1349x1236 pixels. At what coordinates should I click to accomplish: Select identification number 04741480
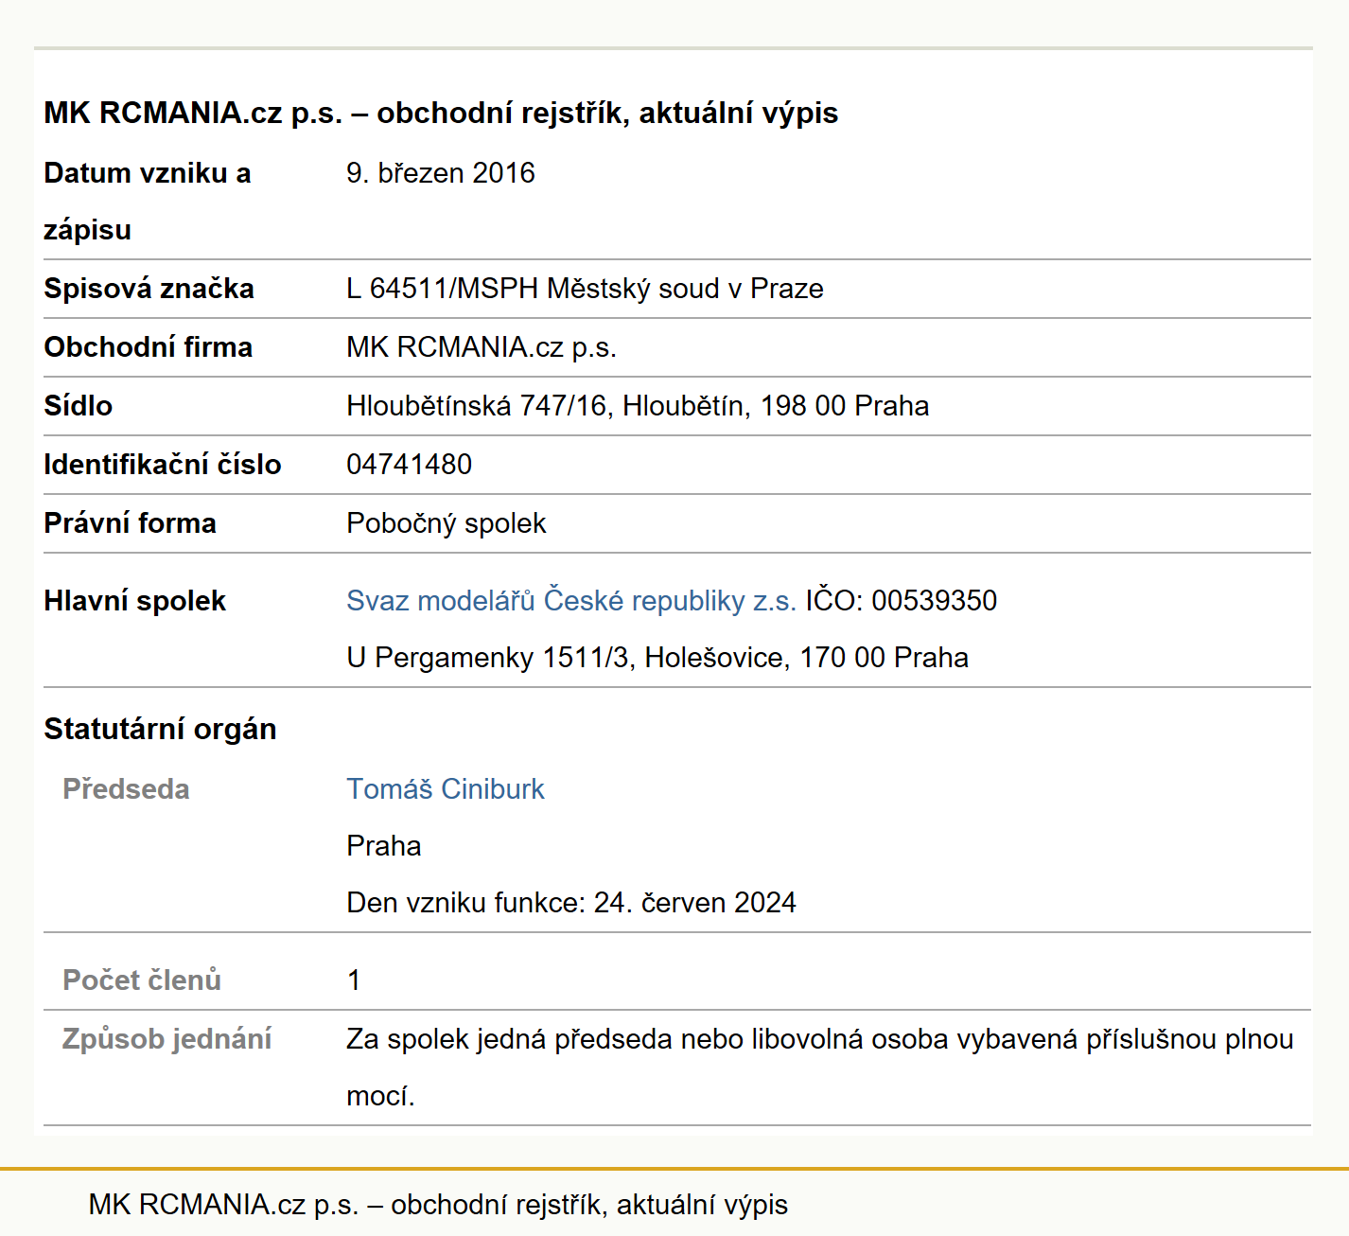coord(409,465)
